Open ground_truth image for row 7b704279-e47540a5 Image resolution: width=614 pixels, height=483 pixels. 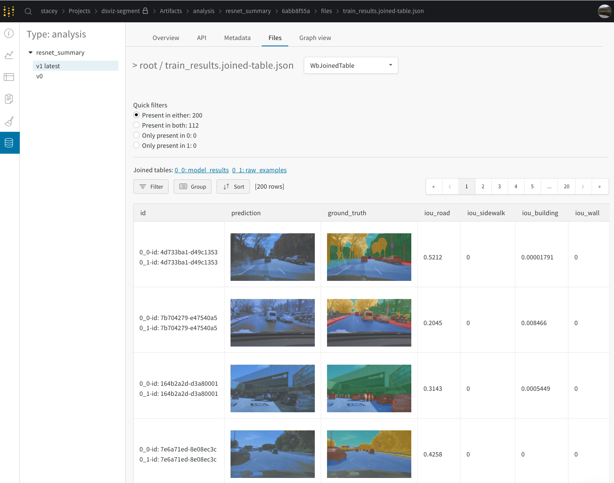tap(369, 323)
